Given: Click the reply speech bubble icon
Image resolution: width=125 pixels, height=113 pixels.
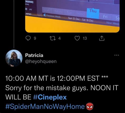Looking at the screenshot, I should click(28, 38).
